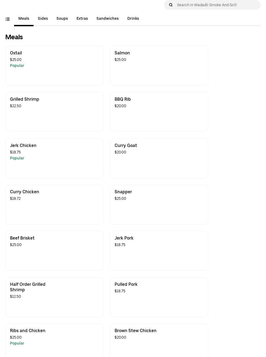Open the Snapper meal card
The image size is (266, 357).
point(159,204)
